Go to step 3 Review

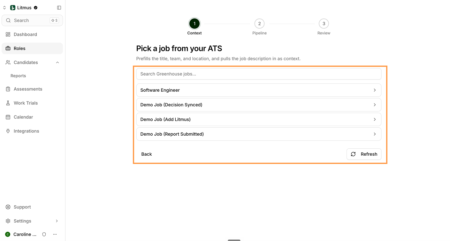(324, 24)
